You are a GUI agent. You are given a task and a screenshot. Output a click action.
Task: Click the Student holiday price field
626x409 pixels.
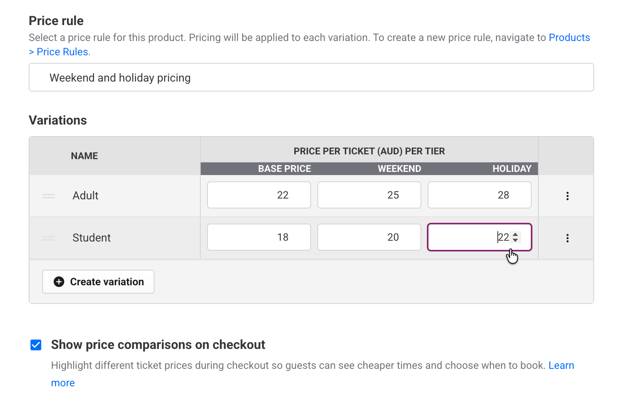click(x=466, y=237)
